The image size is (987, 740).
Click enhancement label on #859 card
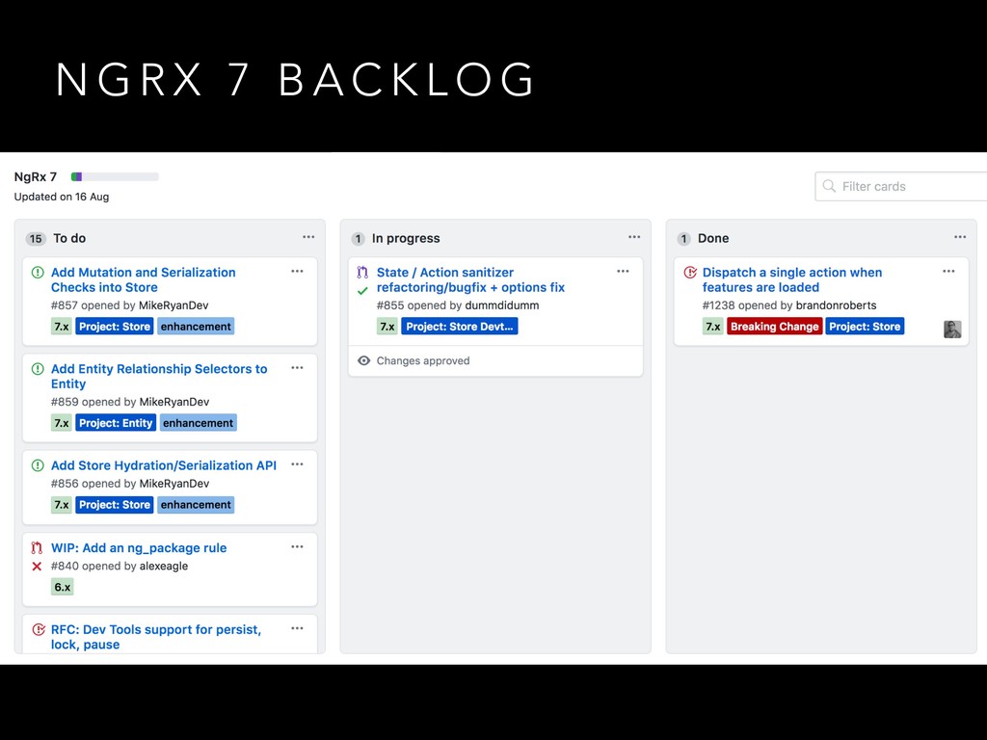pos(199,423)
